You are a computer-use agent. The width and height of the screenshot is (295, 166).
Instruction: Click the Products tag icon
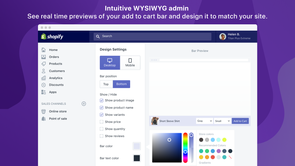pos(44,63)
